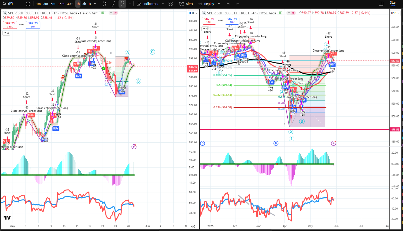
Task: Expand the favorite indicators dropdown arrow
Action: pyautogui.click(x=163, y=4)
